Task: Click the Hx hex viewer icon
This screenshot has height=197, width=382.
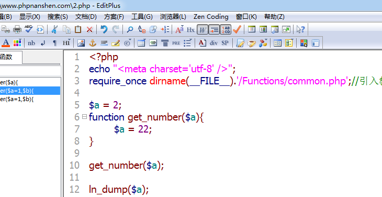Action: [x=190, y=30]
